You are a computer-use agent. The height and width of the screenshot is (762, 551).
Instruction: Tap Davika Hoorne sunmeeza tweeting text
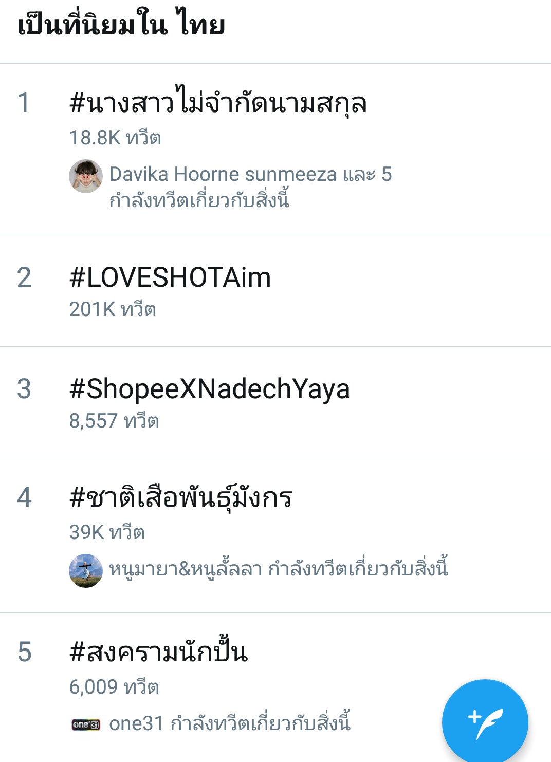250,187
